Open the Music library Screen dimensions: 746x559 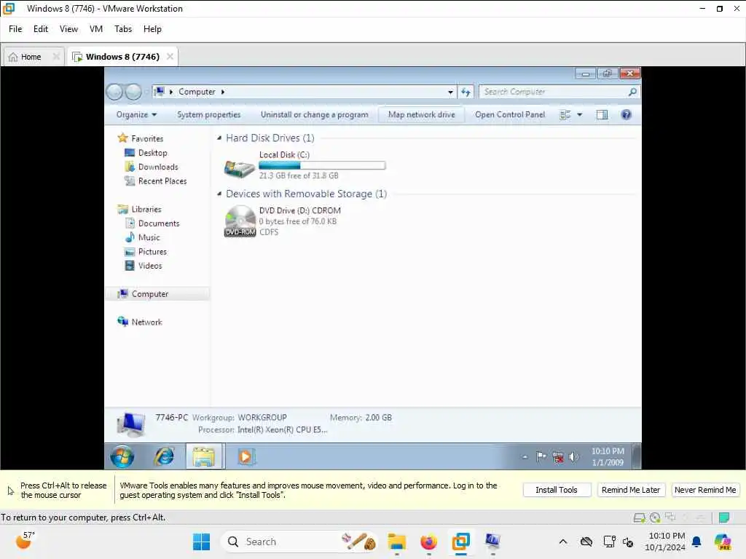coord(149,237)
